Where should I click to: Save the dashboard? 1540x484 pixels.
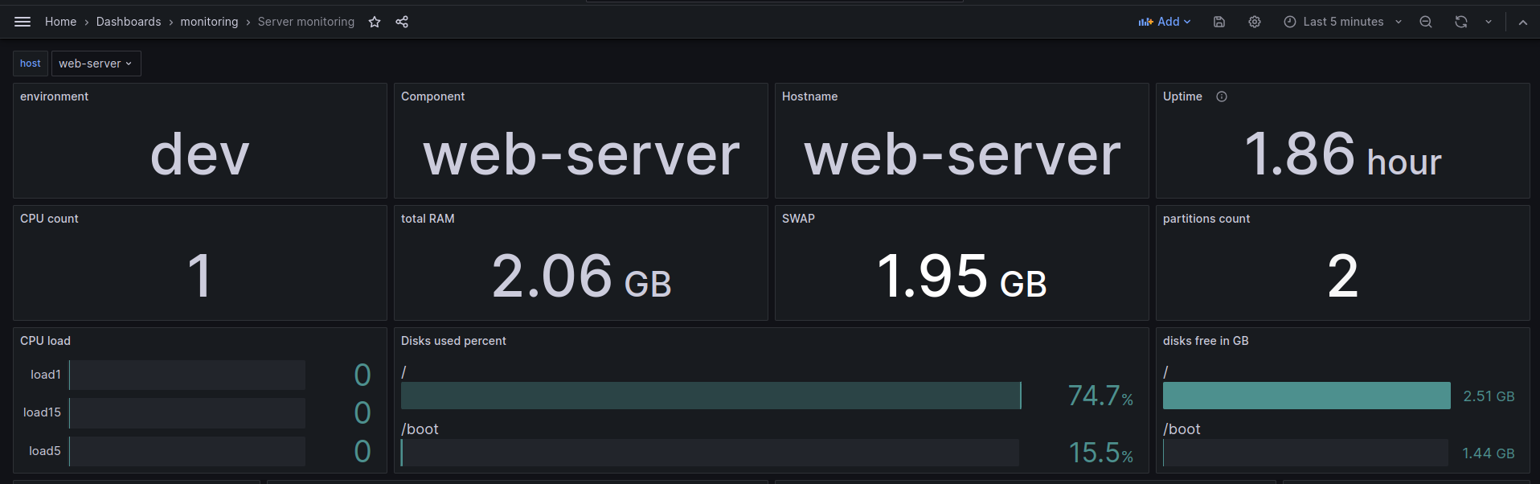click(x=1219, y=22)
